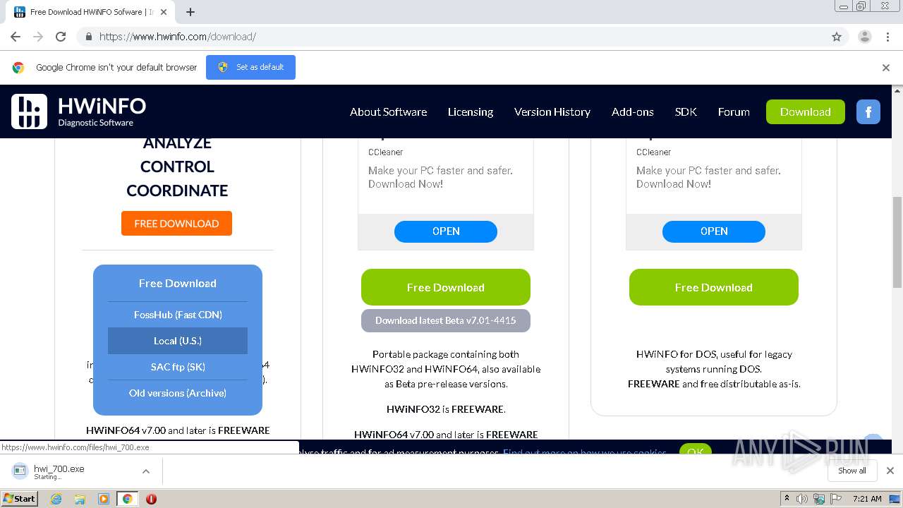Click DOS version green Free Download button
The height and width of the screenshot is (508, 903).
pyautogui.click(x=714, y=287)
